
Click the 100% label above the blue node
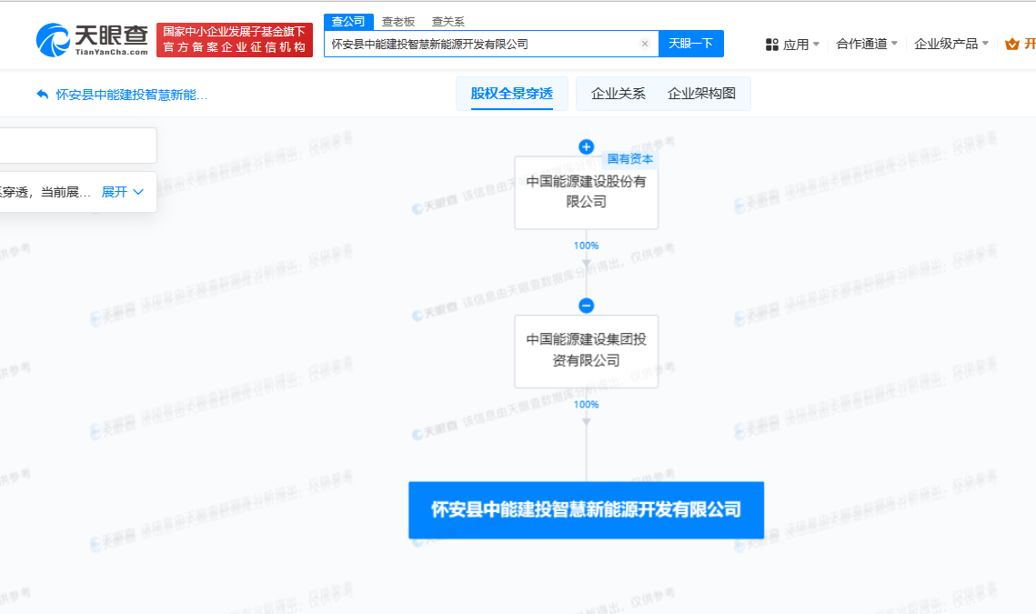point(586,405)
